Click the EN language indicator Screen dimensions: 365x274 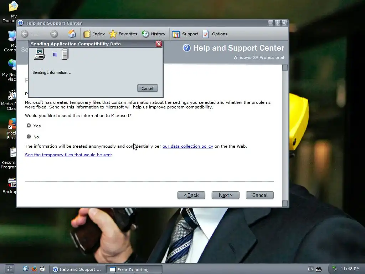[310, 269]
